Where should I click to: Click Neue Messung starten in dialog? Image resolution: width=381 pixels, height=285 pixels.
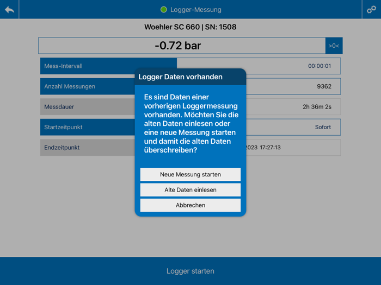pyautogui.click(x=190, y=174)
